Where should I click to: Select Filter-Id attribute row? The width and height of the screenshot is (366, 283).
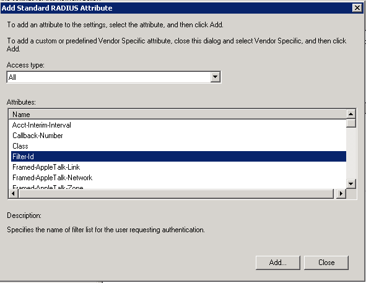178,157
